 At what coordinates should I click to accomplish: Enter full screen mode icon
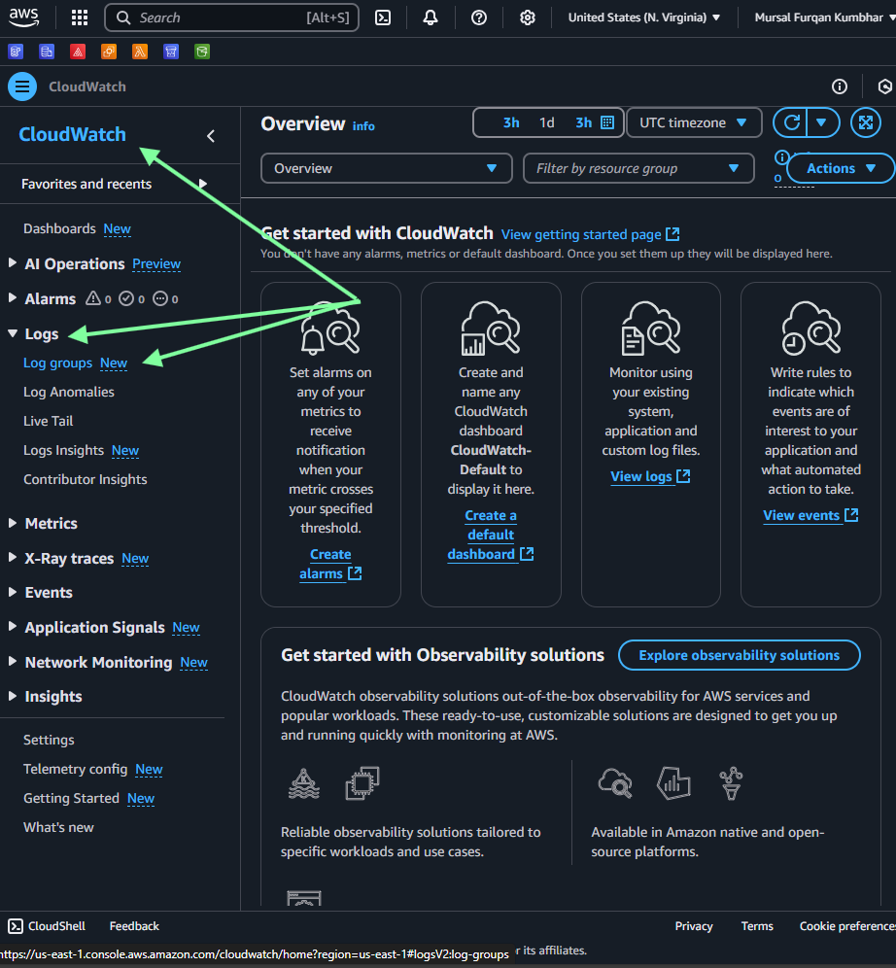(865, 122)
